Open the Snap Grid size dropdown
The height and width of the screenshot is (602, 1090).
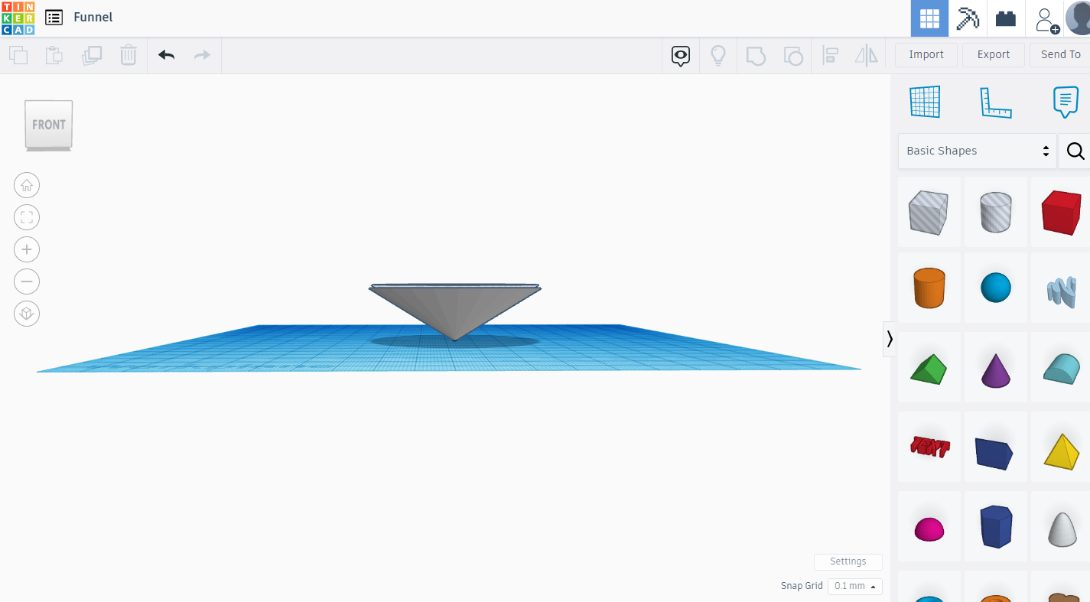tap(854, 586)
